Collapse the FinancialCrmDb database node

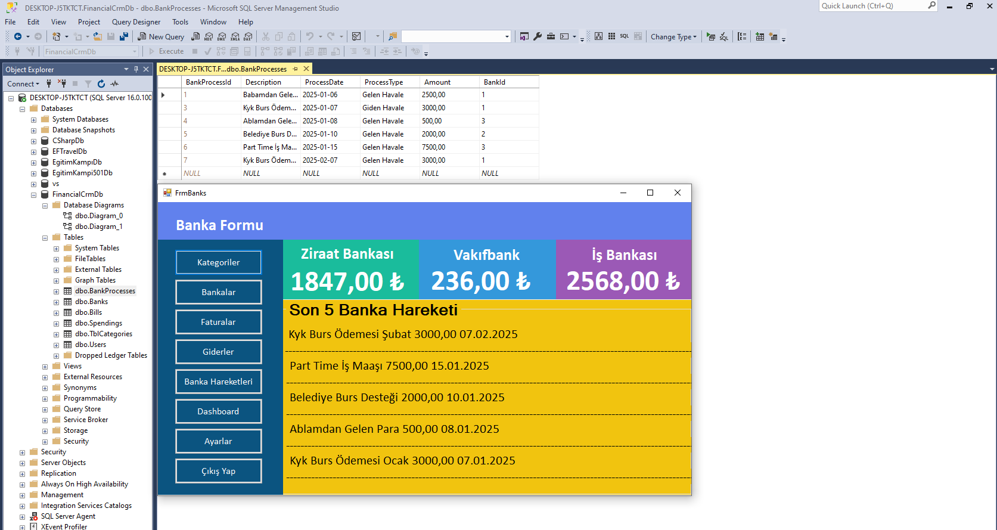tap(34, 194)
